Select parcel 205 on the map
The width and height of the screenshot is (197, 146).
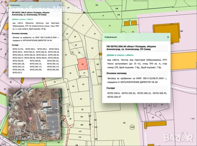click(82, 125)
